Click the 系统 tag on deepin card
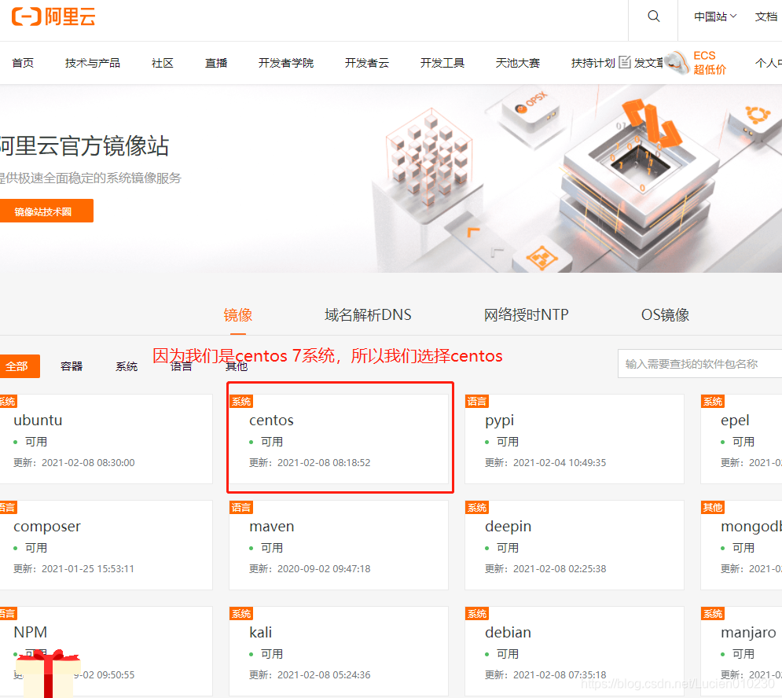Screen dimensions: 782x698 coord(477,508)
